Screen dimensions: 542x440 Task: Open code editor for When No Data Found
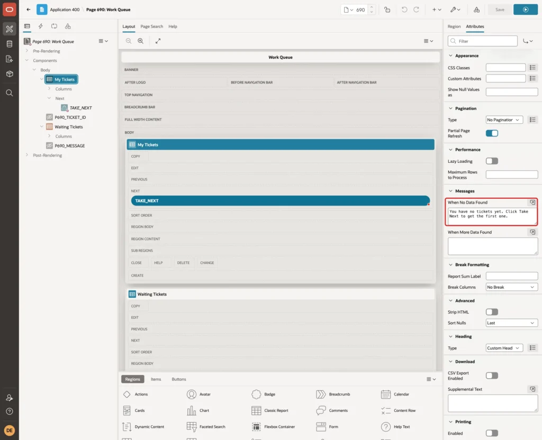(532, 203)
